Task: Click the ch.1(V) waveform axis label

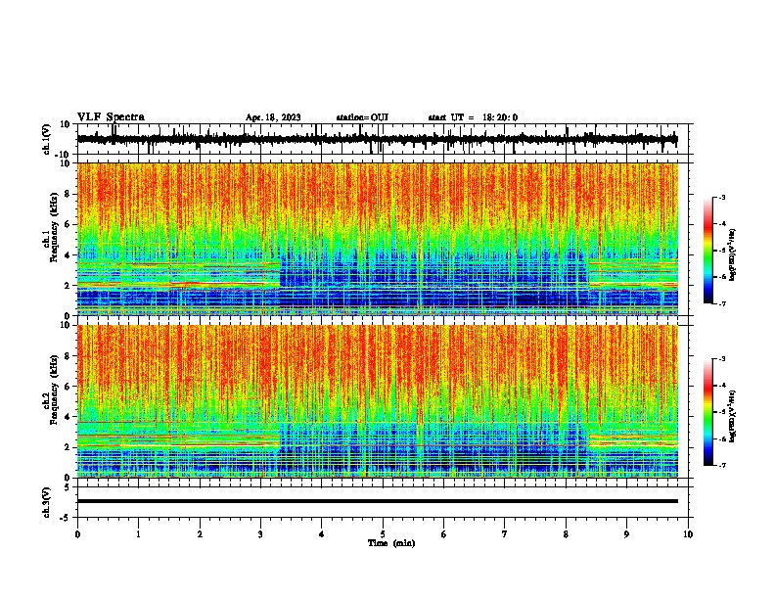Action: coord(47,139)
